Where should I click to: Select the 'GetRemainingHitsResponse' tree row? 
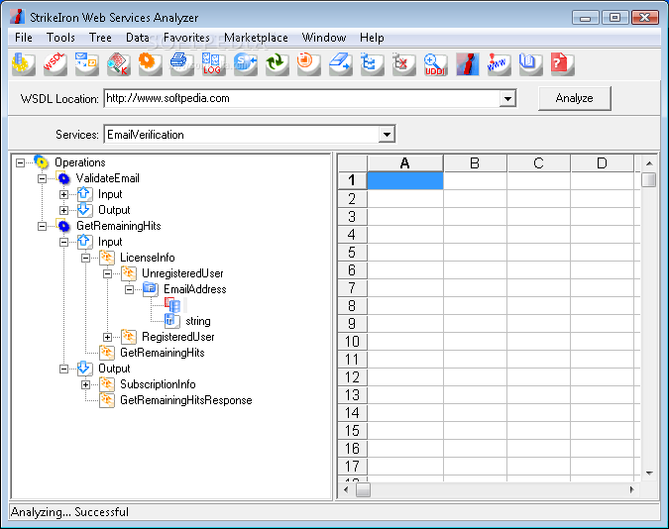(186, 400)
